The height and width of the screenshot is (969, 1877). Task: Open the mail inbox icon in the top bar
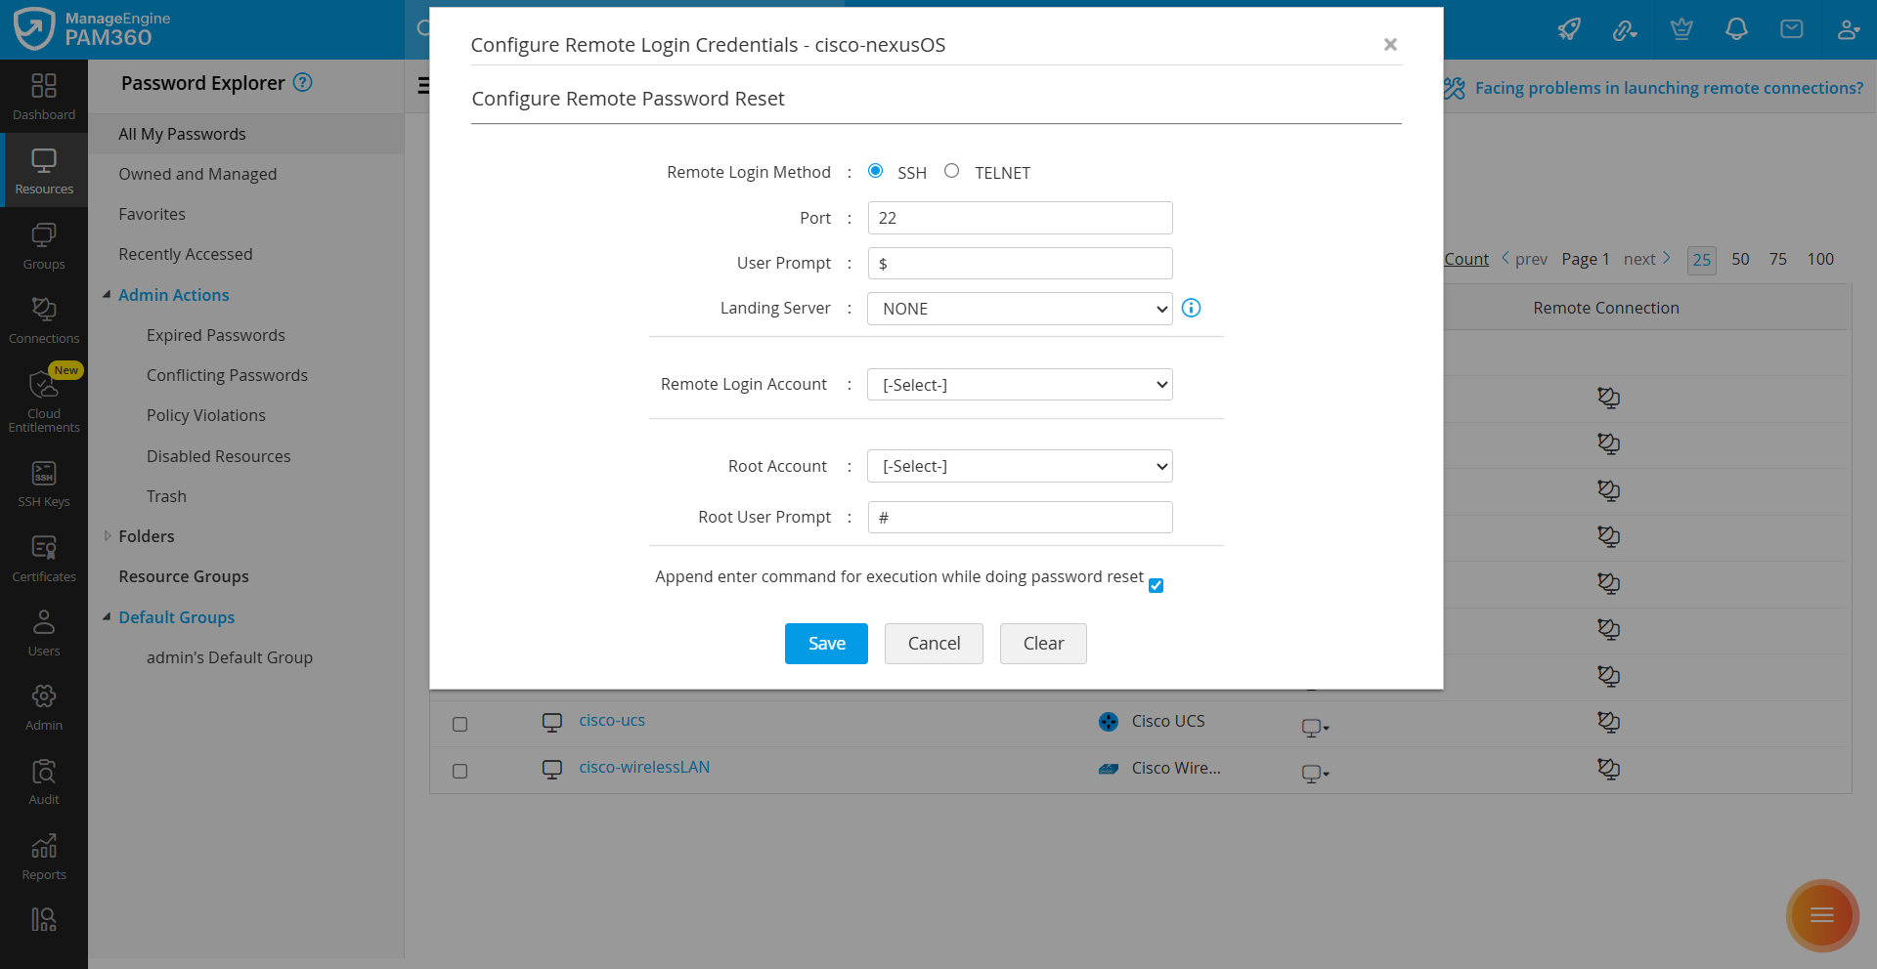1792,29
